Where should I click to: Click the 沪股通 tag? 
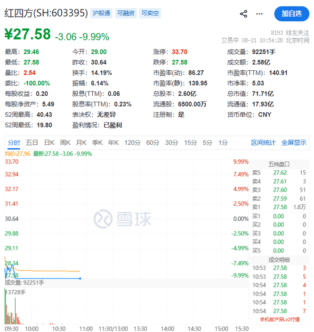101,13
